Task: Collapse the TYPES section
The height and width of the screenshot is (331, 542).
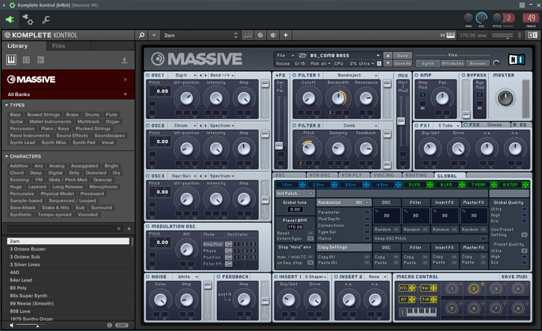Action: click(7, 105)
